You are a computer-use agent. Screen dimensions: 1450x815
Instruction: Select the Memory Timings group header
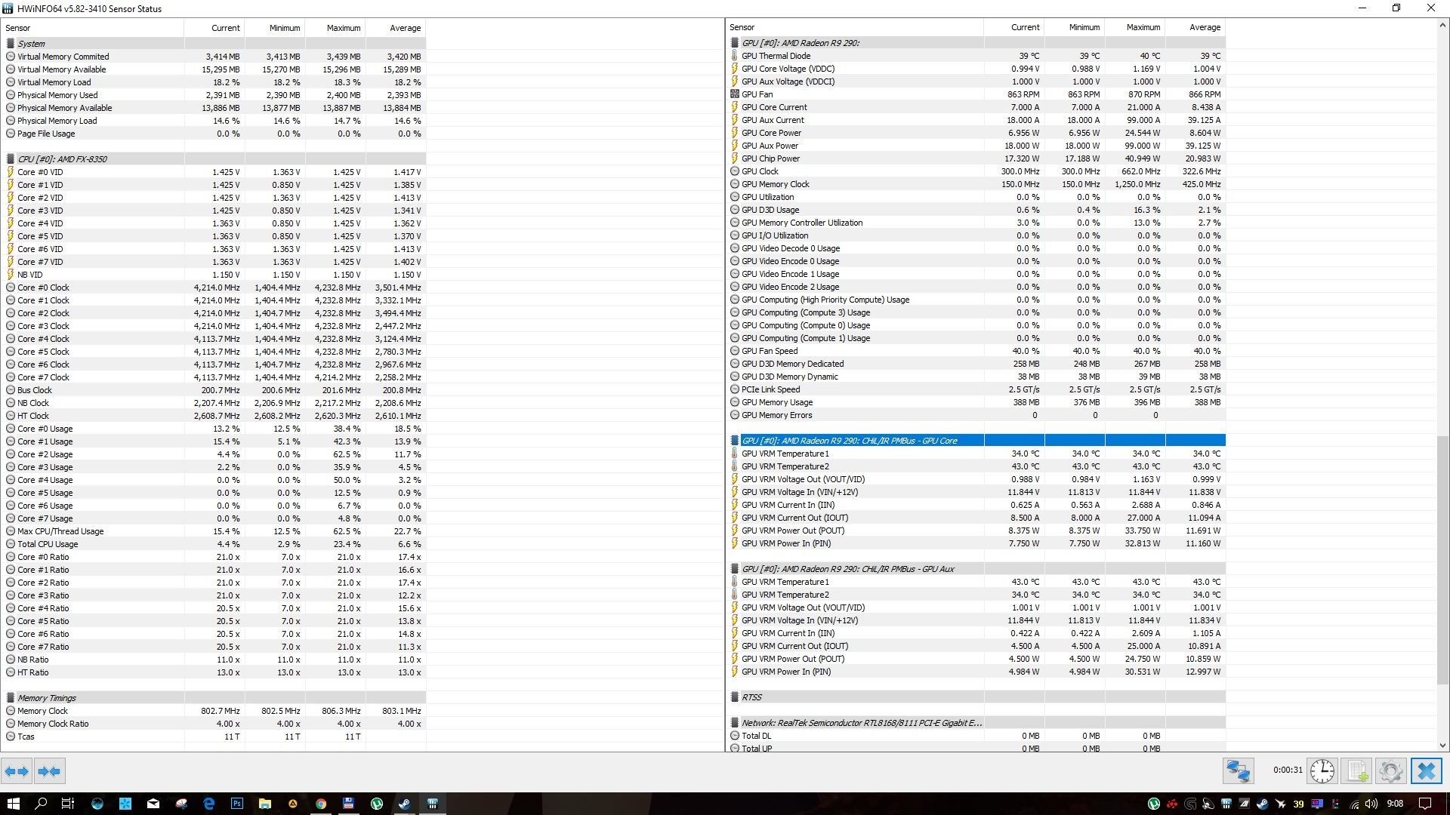[47, 698]
